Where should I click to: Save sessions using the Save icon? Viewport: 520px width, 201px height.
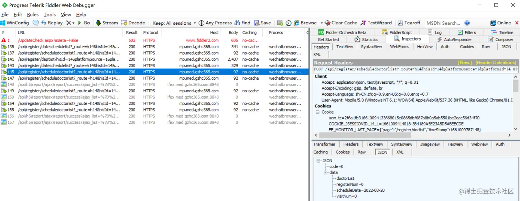tap(262, 23)
